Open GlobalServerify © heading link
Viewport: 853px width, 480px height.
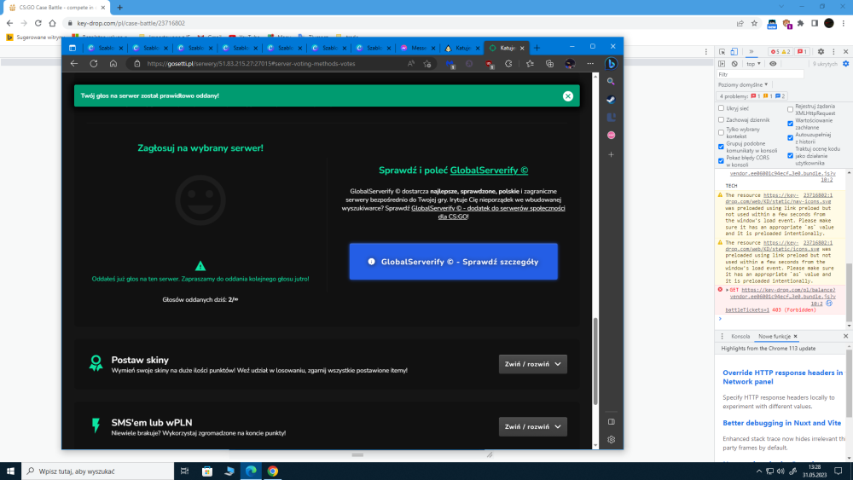(x=489, y=171)
